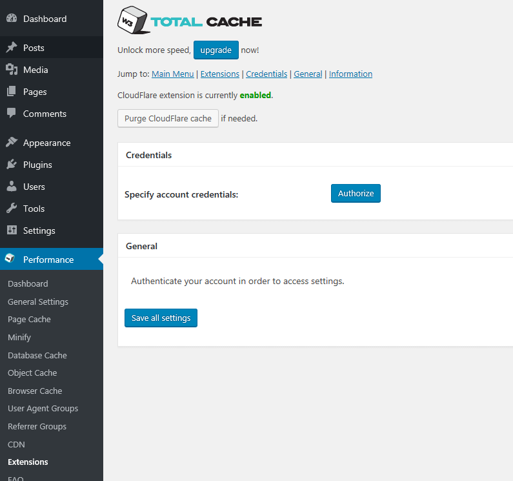
Task: Click the Tools wrench icon
Action: click(12, 209)
